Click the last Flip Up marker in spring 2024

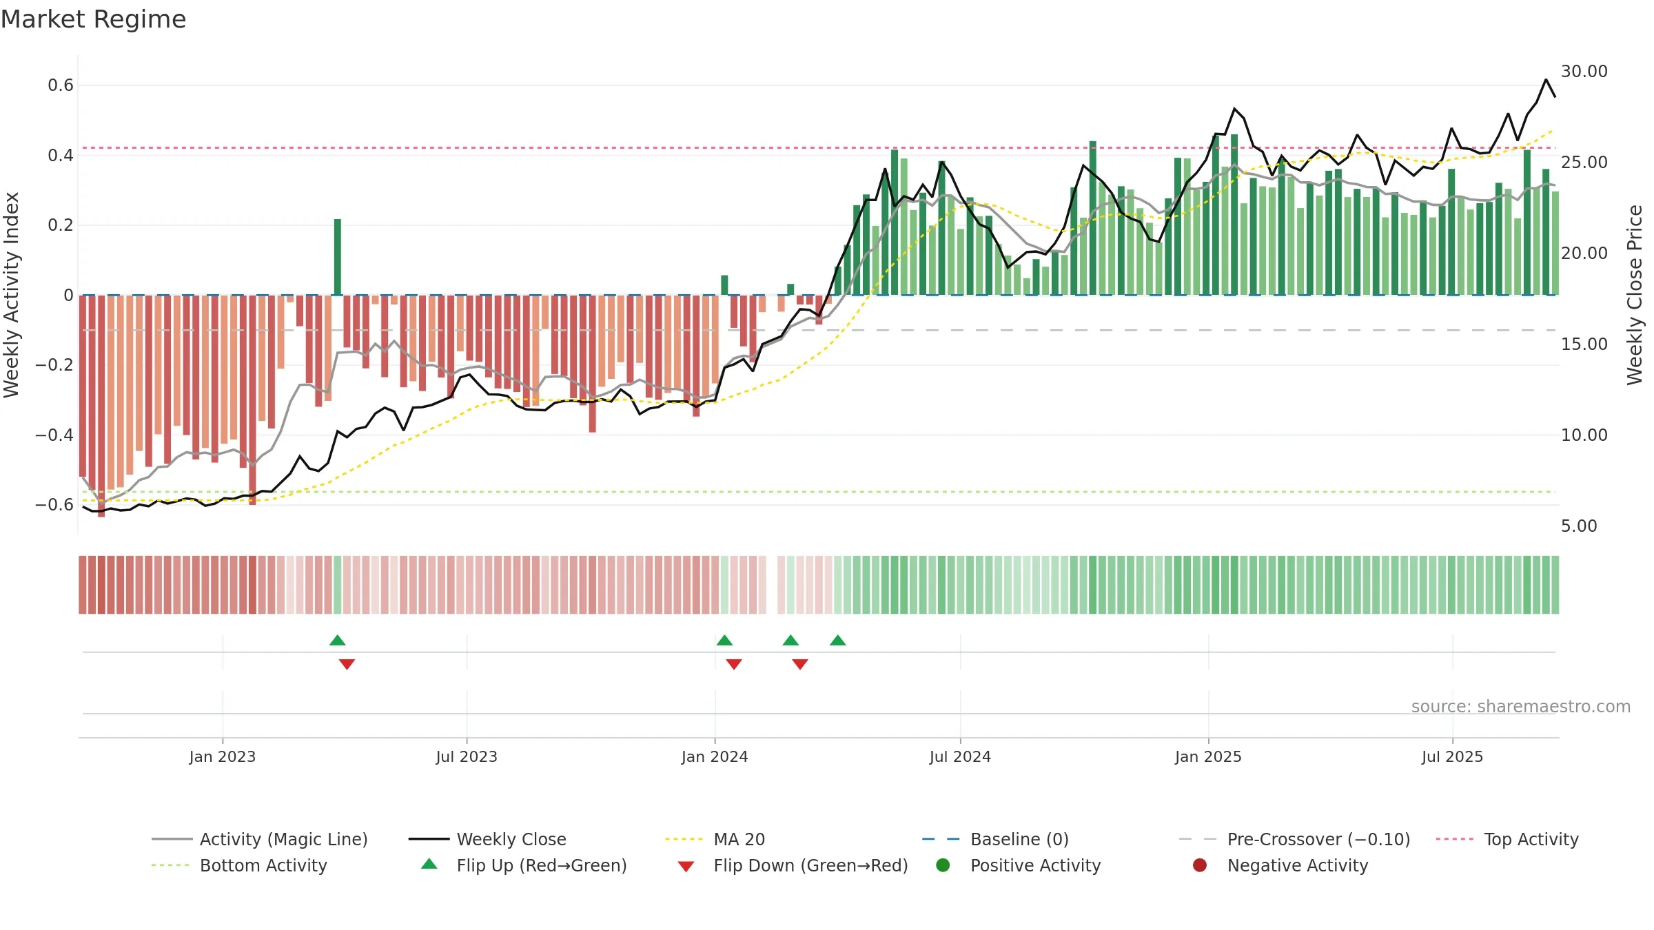838,640
